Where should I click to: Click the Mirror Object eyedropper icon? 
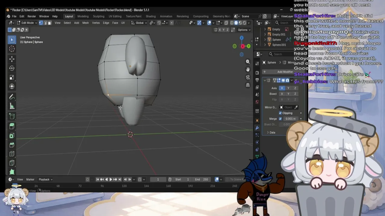click(x=296, y=107)
